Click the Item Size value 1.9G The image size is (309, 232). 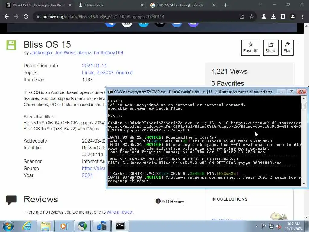click(x=87, y=80)
